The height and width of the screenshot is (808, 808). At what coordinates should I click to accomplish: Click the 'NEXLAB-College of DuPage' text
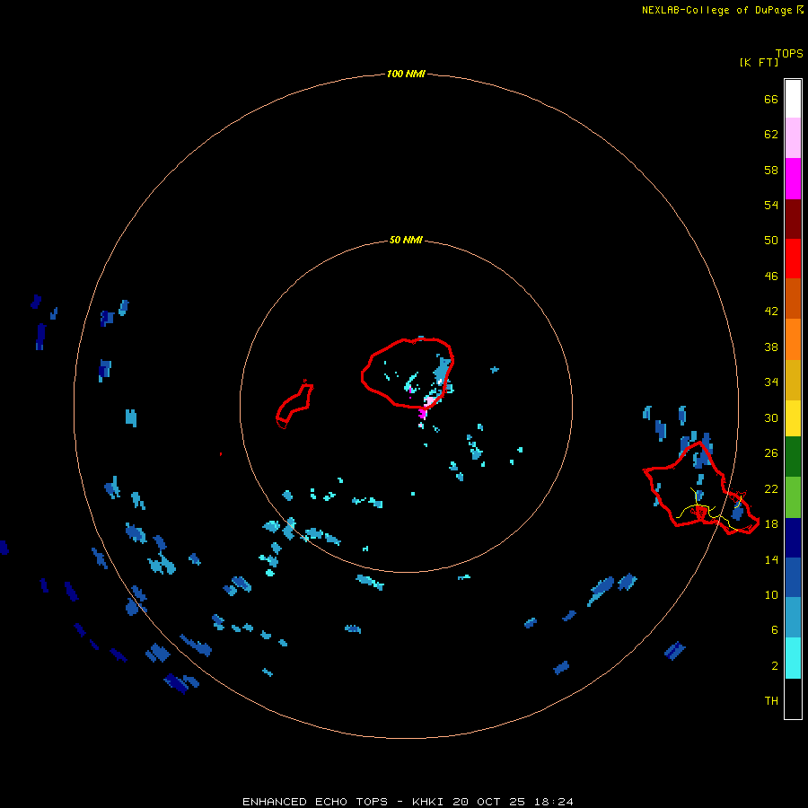(x=718, y=10)
